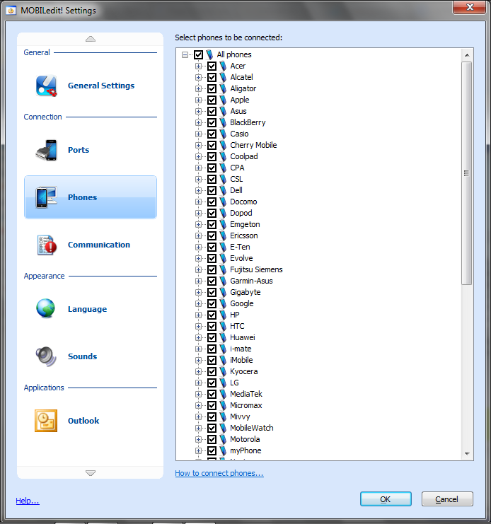Click the phone icon beside Dell
The width and height of the screenshot is (491, 524).
223,190
